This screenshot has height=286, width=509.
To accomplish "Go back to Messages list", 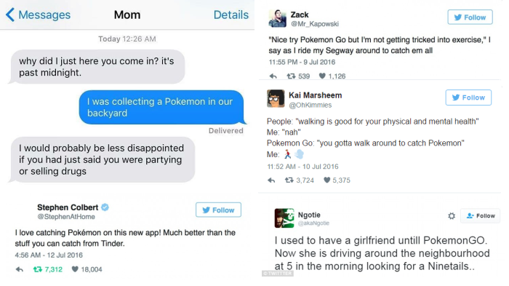I will pos(38,15).
